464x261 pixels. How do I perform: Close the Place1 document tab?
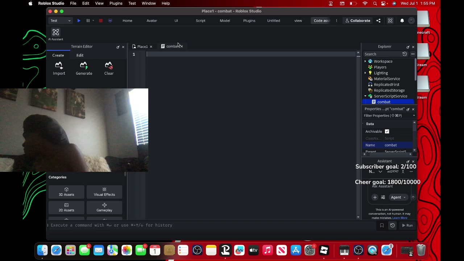point(151,47)
